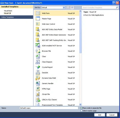Switch to small icons view
Image resolution: width=120 pixels, height=118 pixels.
pyautogui.click(x=68, y=7)
